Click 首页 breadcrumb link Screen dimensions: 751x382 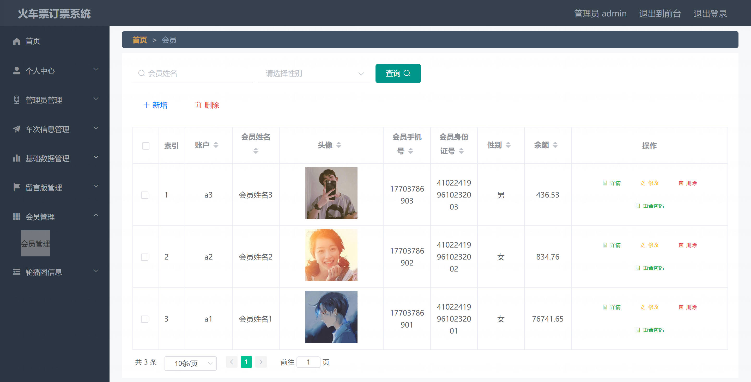click(140, 40)
